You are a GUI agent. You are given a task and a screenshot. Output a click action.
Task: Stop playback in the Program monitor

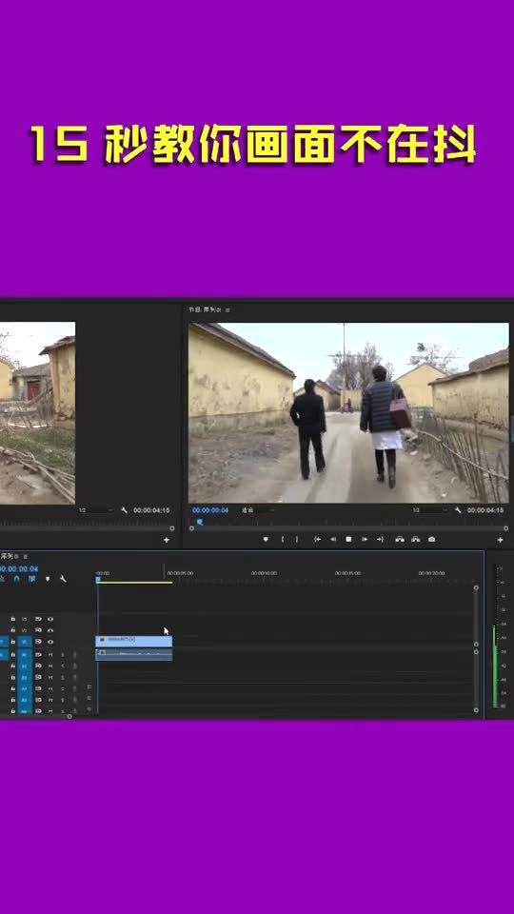[x=348, y=539]
